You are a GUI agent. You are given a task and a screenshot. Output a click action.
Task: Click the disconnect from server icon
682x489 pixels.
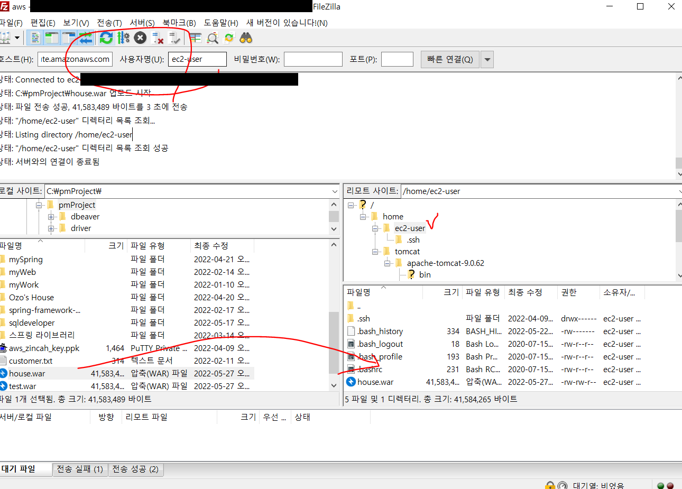coord(158,38)
